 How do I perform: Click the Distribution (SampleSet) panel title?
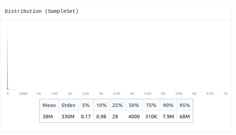click(x=42, y=11)
